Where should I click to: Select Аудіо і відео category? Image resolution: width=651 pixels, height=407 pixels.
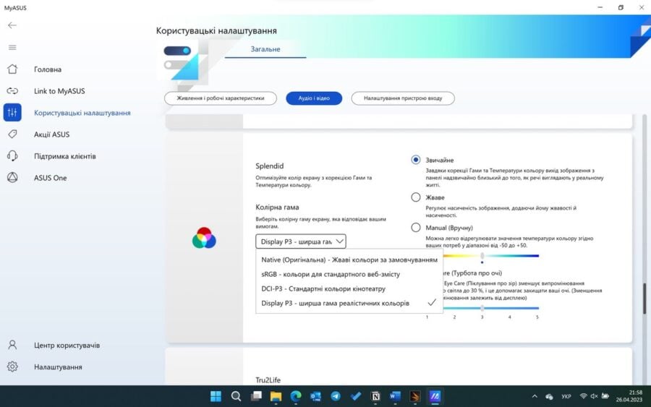(314, 98)
